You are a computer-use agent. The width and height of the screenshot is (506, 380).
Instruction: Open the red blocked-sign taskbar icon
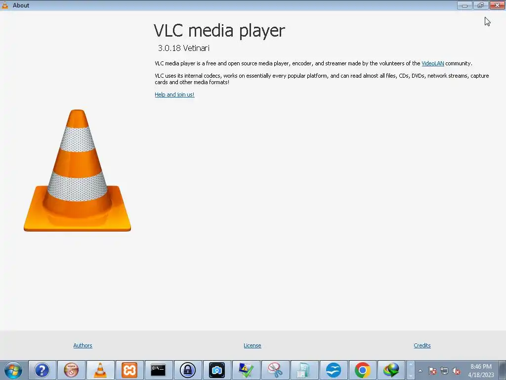pos(71,370)
